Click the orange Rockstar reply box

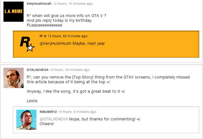(106, 44)
